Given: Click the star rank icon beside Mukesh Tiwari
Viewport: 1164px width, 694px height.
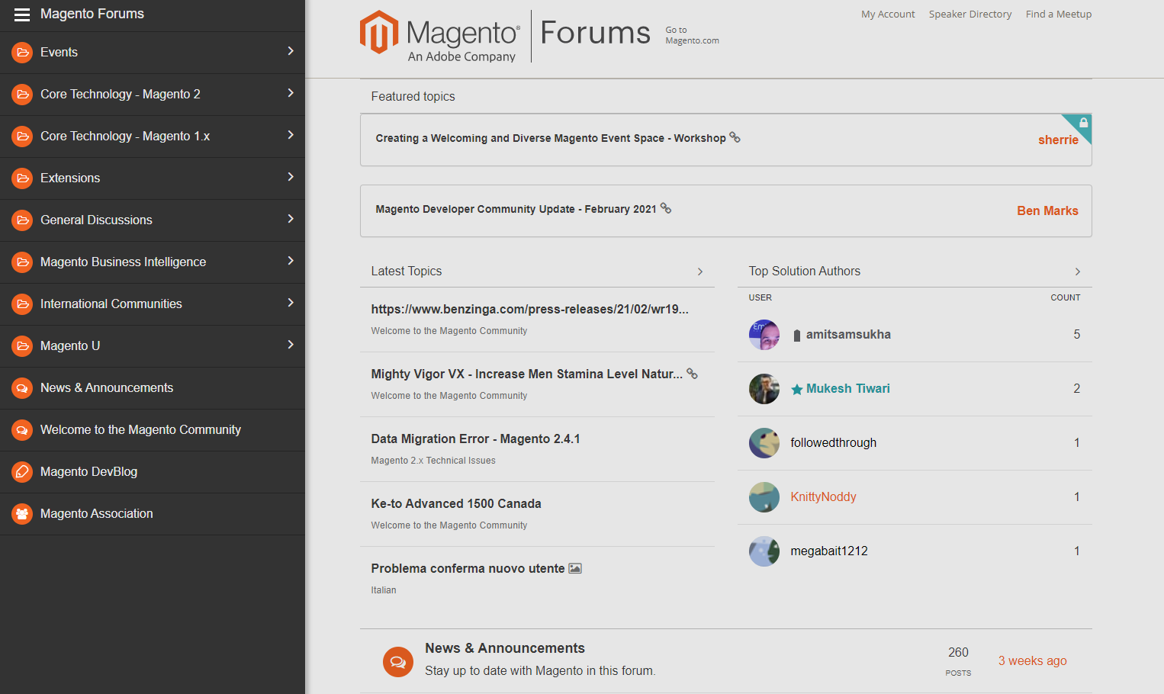Looking at the screenshot, I should [x=797, y=390].
